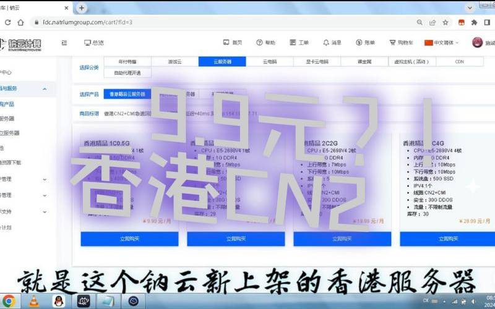Click the share page icon in address bar
Viewport: 495px width, 309px height.
point(433,22)
